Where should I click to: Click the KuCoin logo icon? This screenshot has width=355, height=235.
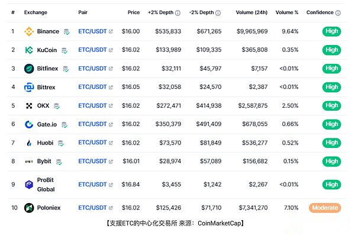click(x=29, y=50)
